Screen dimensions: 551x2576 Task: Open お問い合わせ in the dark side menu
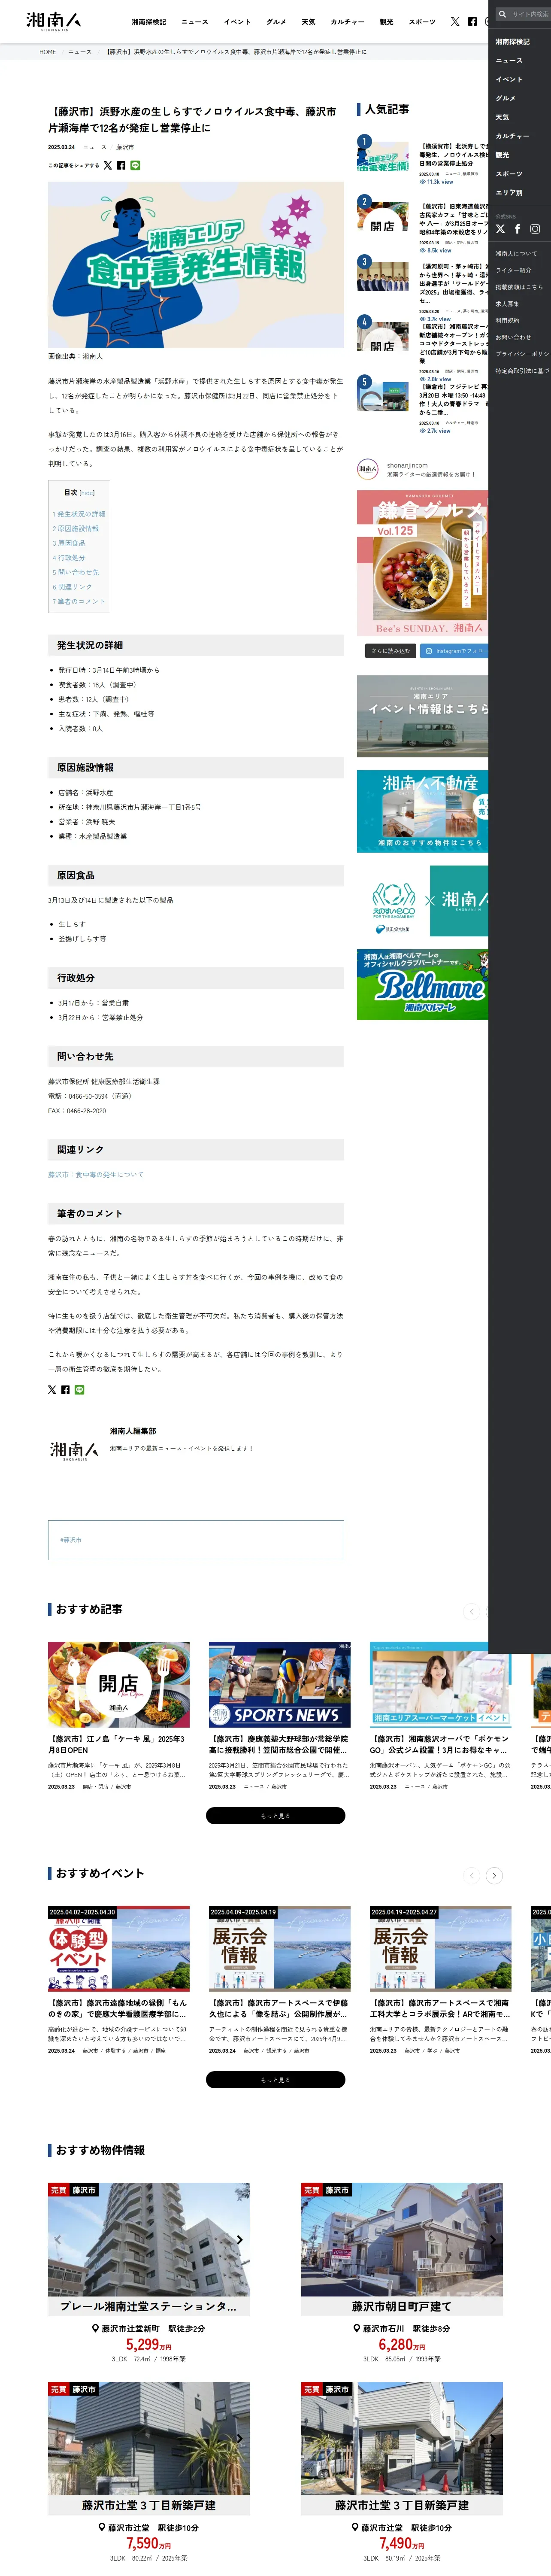click(x=512, y=337)
